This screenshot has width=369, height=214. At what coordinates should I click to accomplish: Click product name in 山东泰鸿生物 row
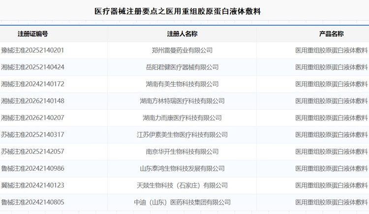click(x=332, y=169)
